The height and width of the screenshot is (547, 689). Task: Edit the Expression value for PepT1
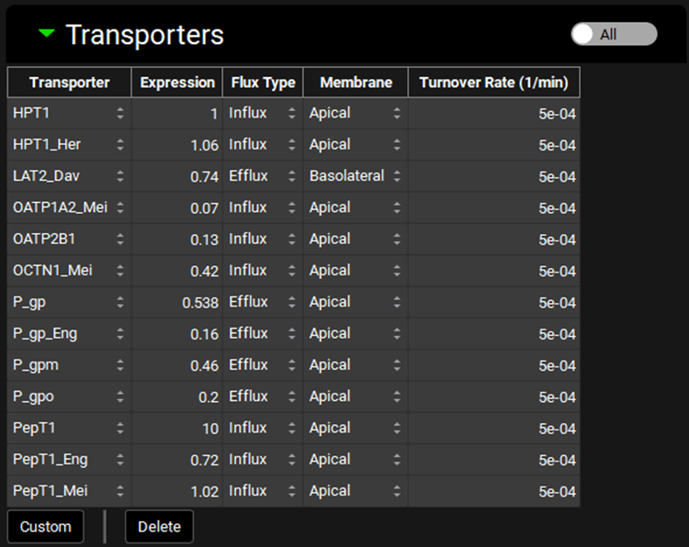point(177,429)
